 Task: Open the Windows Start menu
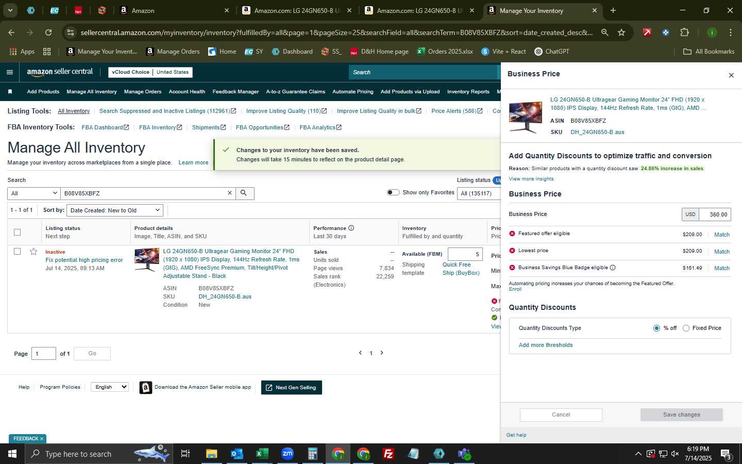click(12, 454)
